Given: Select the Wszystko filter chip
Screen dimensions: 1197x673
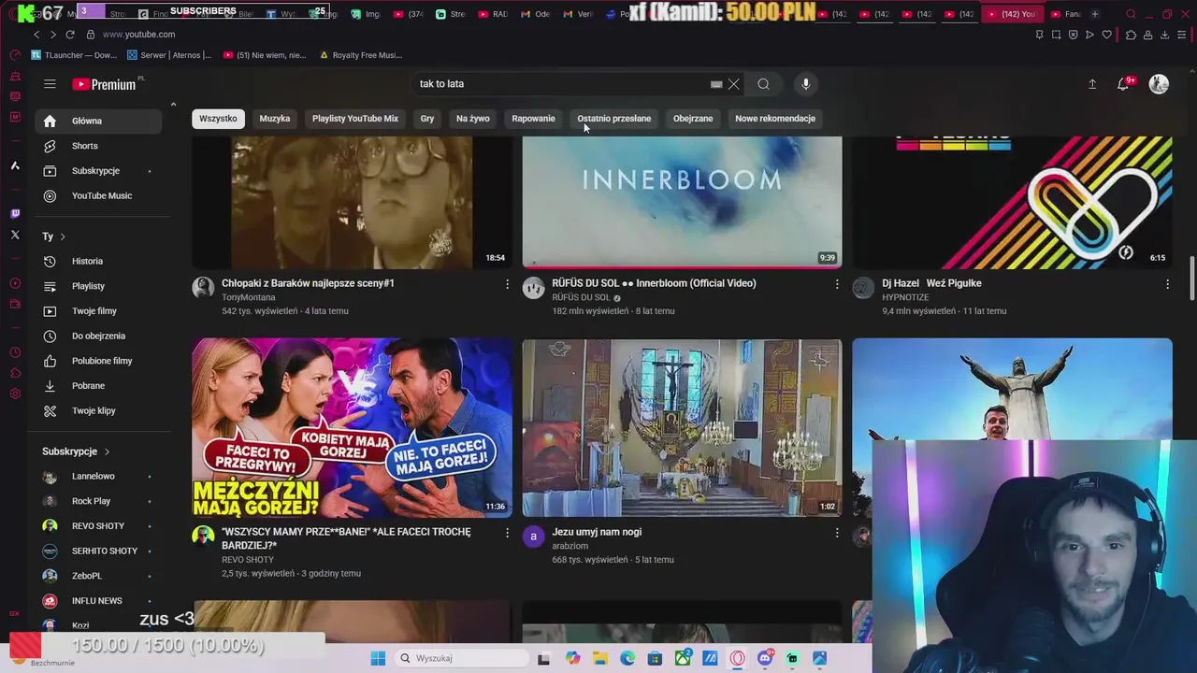Looking at the screenshot, I should [x=218, y=119].
